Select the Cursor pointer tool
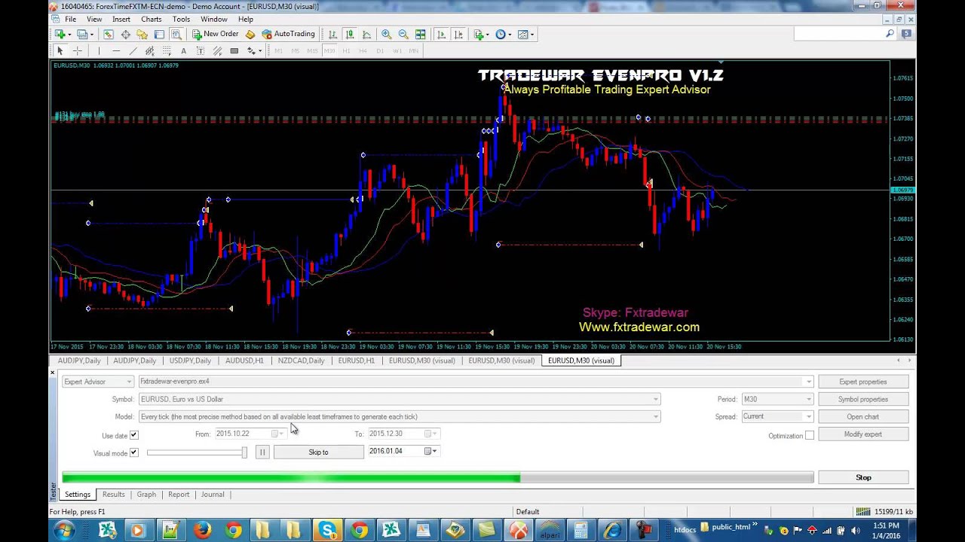965x542 pixels. pos(60,50)
